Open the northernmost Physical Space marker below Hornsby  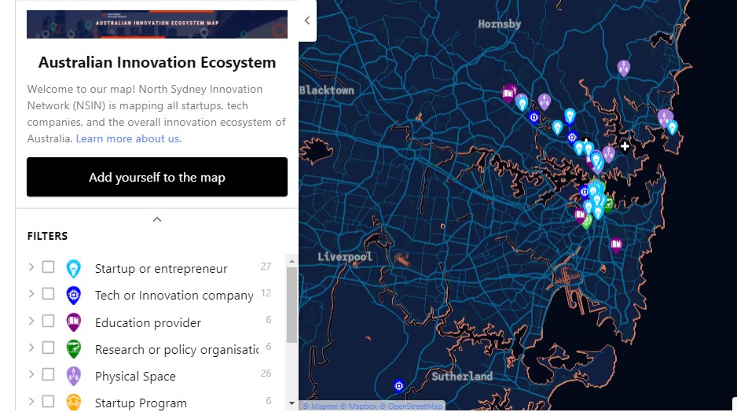tap(624, 68)
